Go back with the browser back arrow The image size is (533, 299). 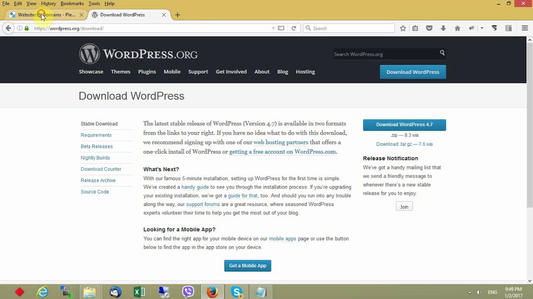point(8,28)
